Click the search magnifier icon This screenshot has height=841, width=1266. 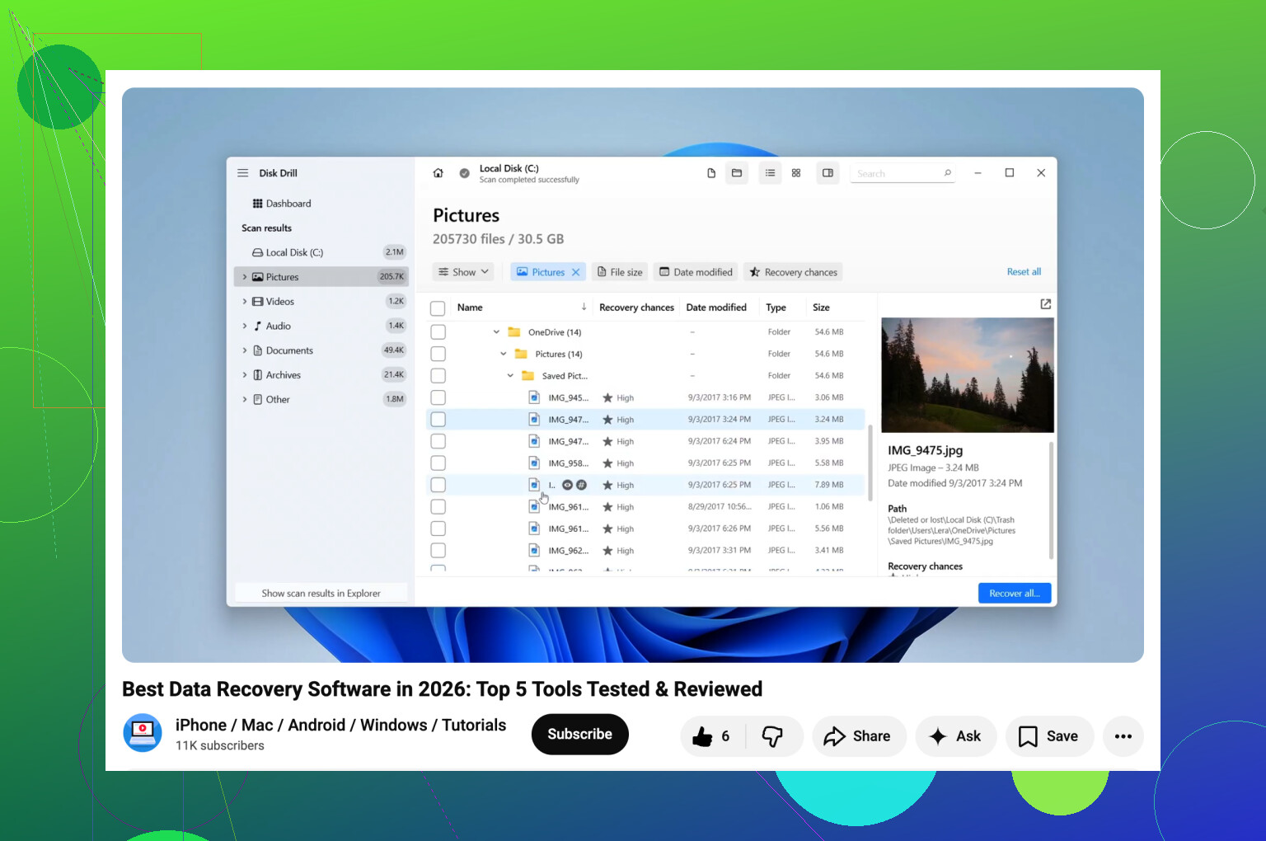(x=948, y=173)
